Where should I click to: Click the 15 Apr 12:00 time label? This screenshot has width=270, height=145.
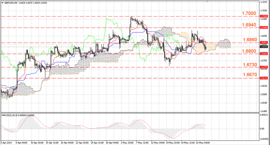point(52,143)
